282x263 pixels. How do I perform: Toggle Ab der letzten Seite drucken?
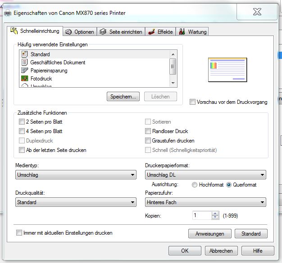pyautogui.click(x=22, y=150)
